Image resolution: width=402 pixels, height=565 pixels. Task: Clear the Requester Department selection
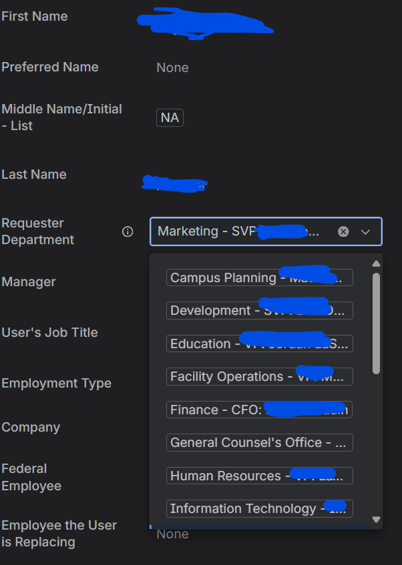(343, 231)
